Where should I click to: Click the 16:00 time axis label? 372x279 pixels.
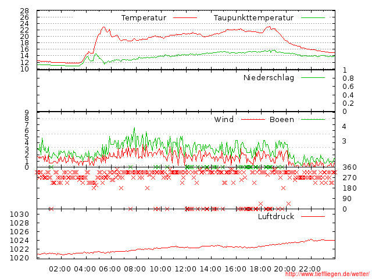tap(235, 269)
